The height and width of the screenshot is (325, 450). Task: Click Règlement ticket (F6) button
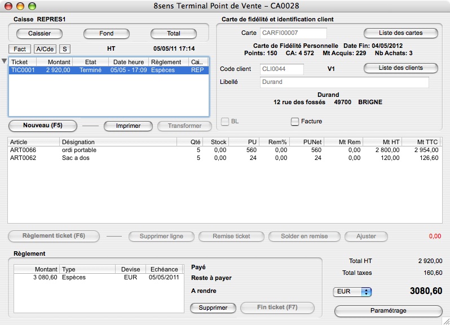point(54,236)
